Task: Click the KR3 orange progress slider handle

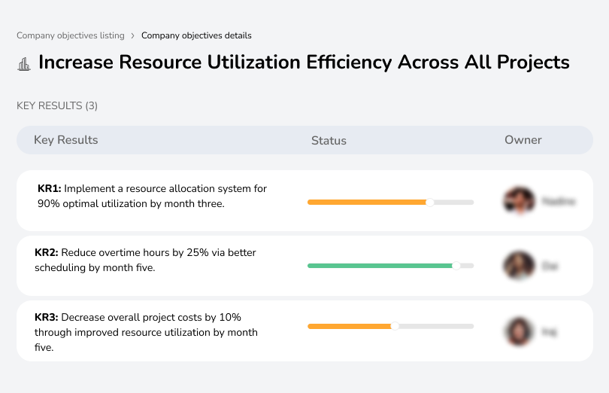Action: point(395,326)
